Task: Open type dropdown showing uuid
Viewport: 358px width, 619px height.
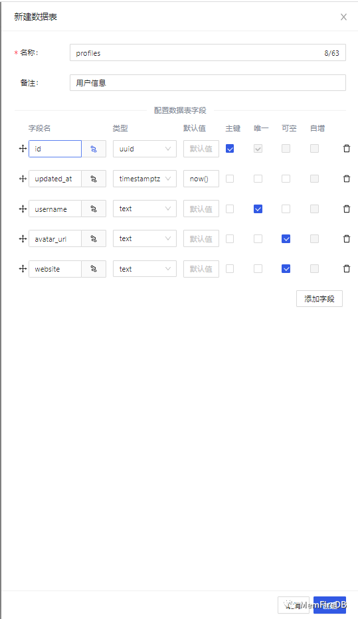Action: [x=145, y=149]
